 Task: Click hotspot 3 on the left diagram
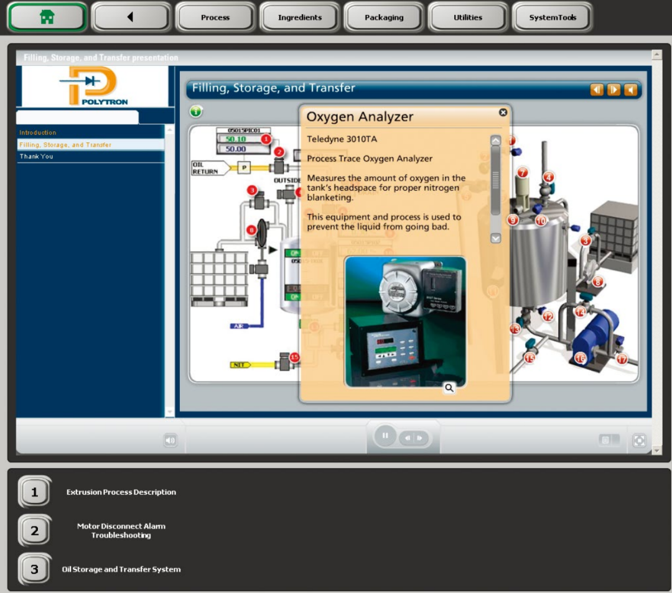[x=252, y=190]
